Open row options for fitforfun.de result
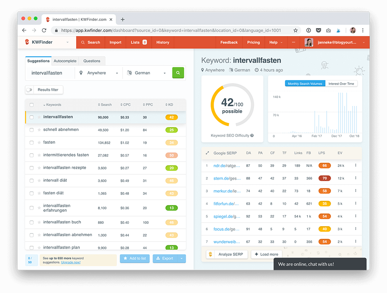387x293 pixels. pyautogui.click(x=356, y=203)
